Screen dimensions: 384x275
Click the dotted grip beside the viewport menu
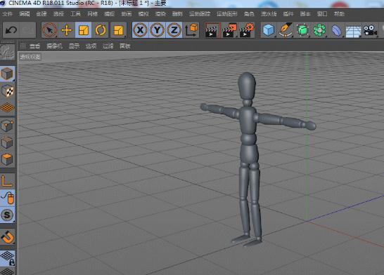tap(23, 46)
